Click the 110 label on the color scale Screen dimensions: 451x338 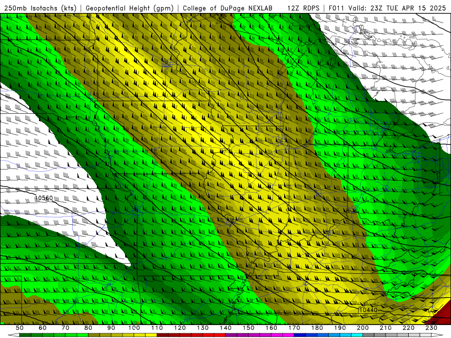pyautogui.click(x=157, y=328)
